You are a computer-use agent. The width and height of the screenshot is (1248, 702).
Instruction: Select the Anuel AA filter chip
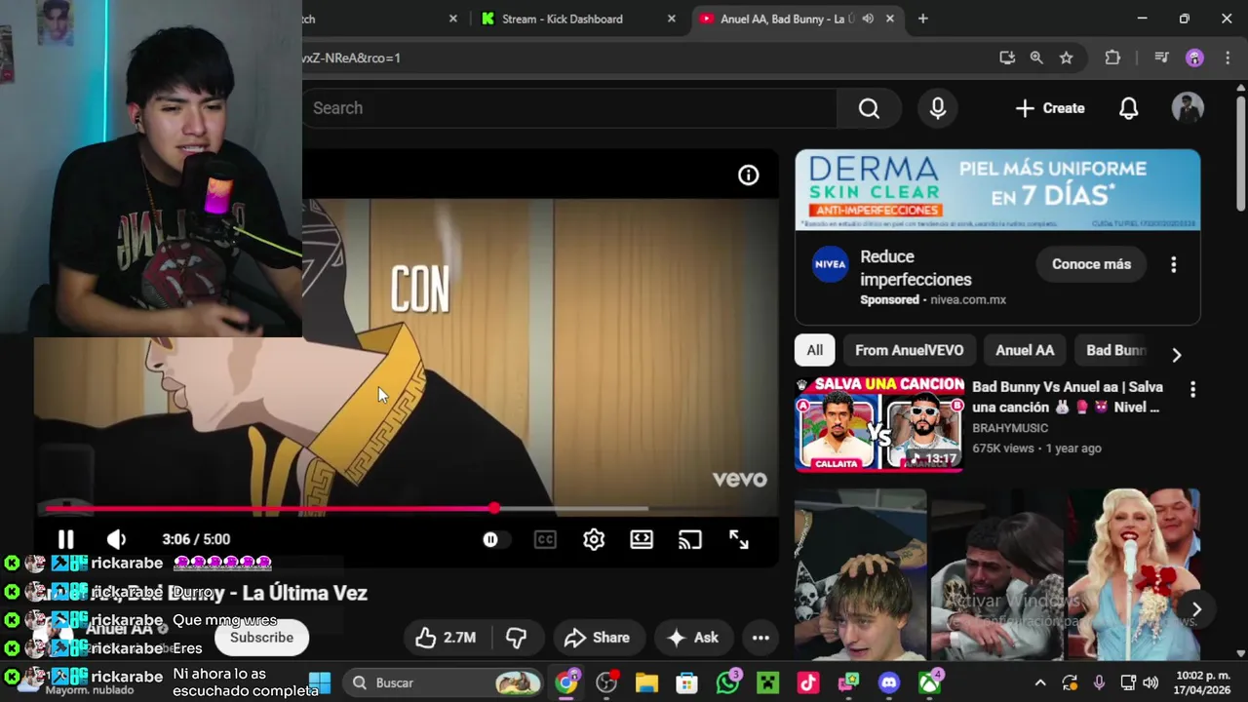[1025, 350]
